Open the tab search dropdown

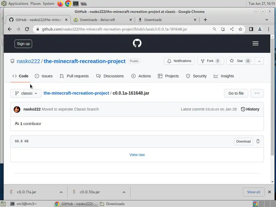click(x=267, y=20)
